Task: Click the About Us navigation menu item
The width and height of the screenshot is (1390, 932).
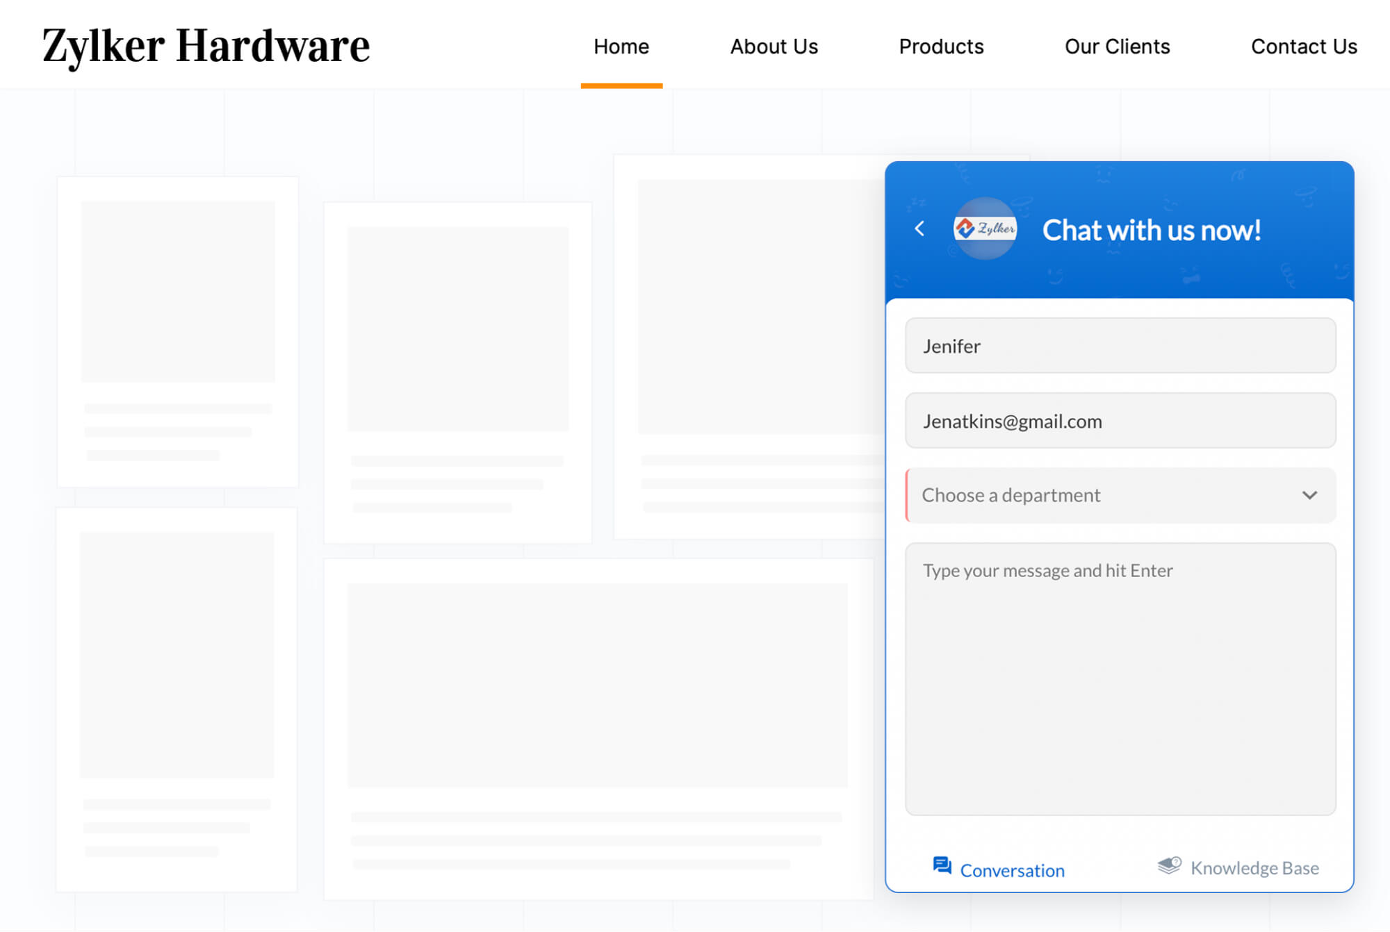Action: tap(773, 46)
